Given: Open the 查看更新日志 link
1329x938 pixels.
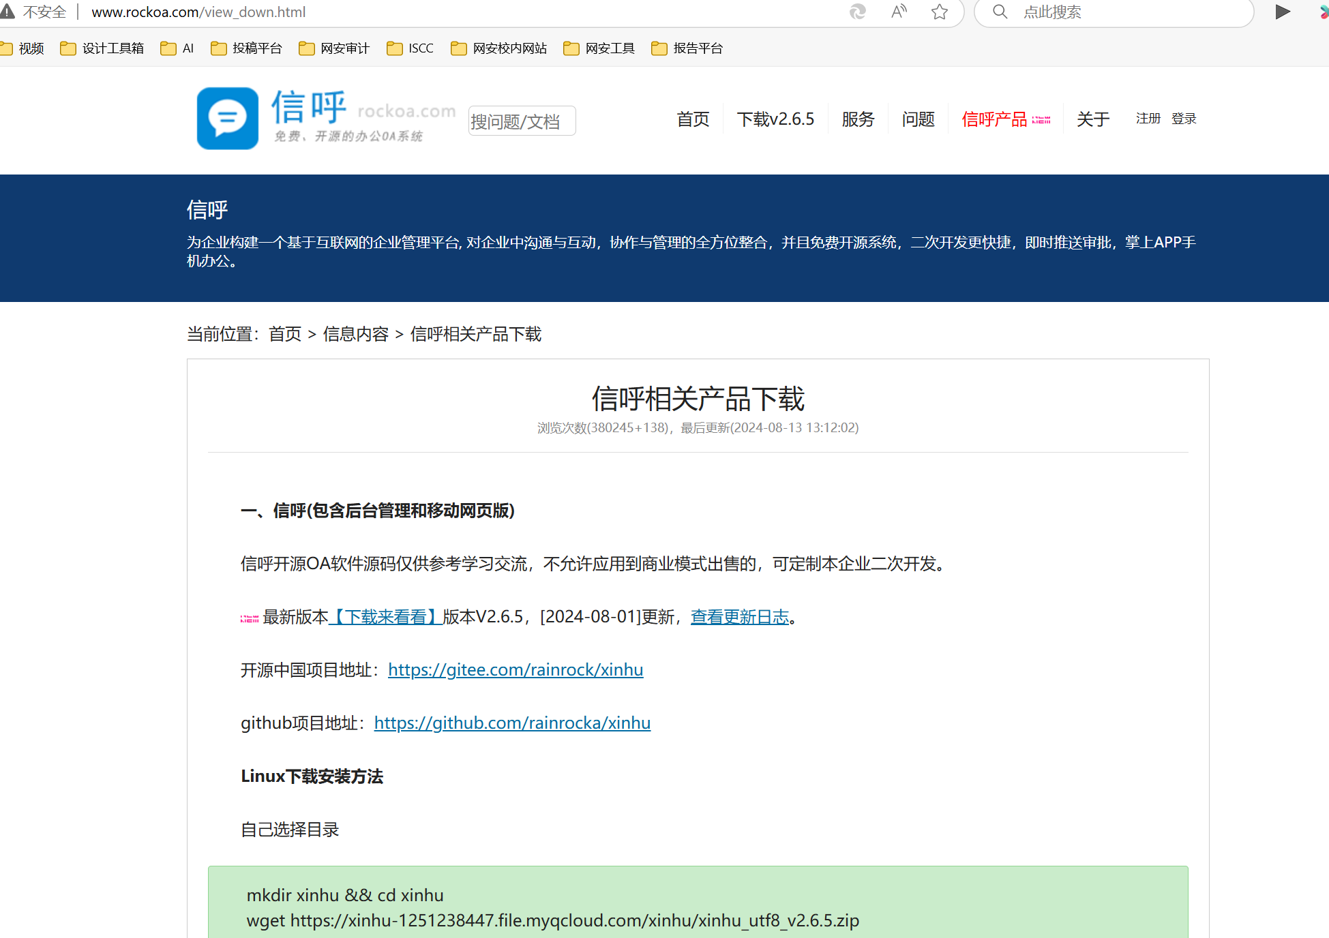Looking at the screenshot, I should pyautogui.click(x=740, y=617).
